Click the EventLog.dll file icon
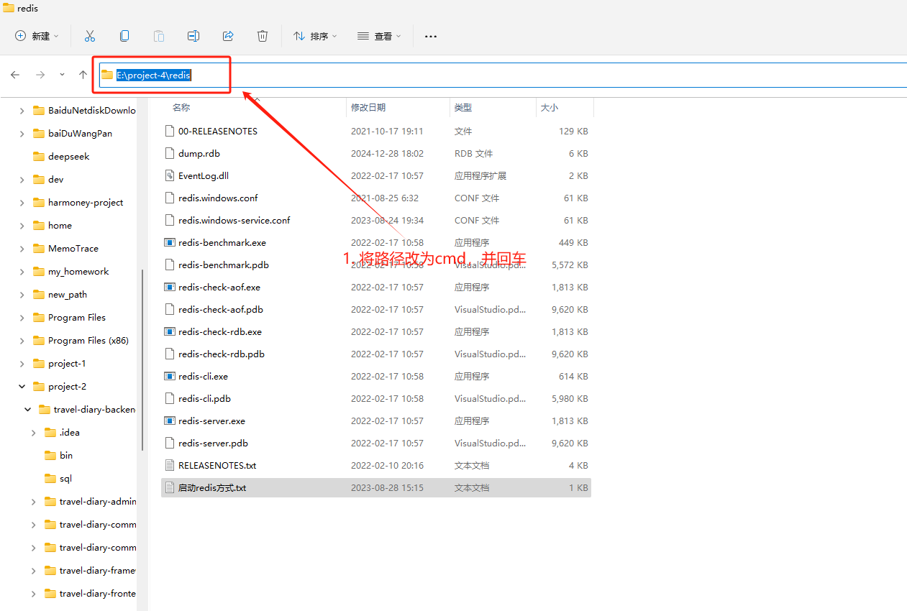This screenshot has width=907, height=611. [170, 175]
